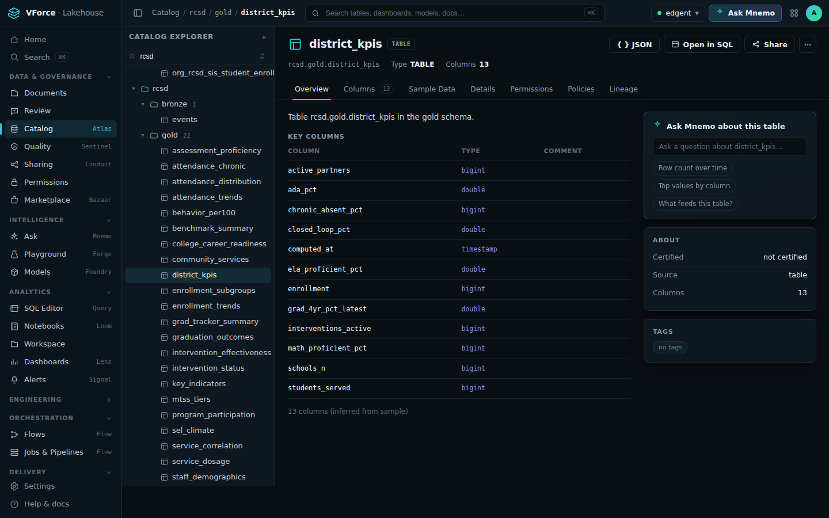Image resolution: width=829 pixels, height=518 pixels.
Task: Collapse gold schema node
Action: [x=143, y=135]
